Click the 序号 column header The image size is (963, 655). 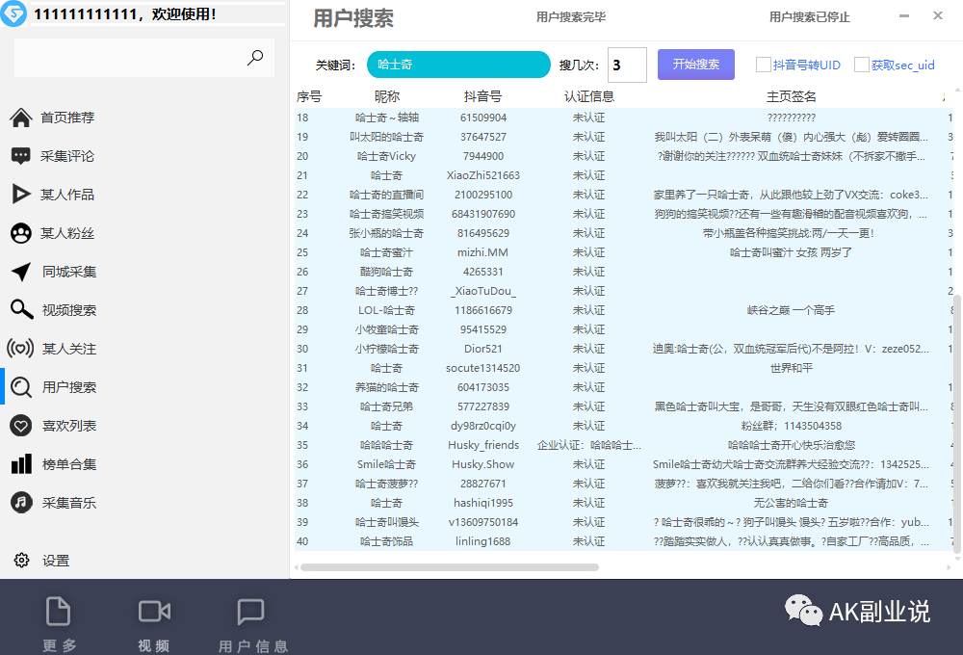coord(309,96)
